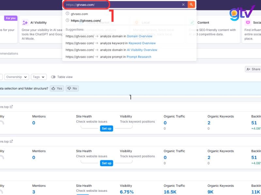This screenshot has width=261, height=195.
Task: Click the Content feature pencil icon
Action: pos(192,23)
